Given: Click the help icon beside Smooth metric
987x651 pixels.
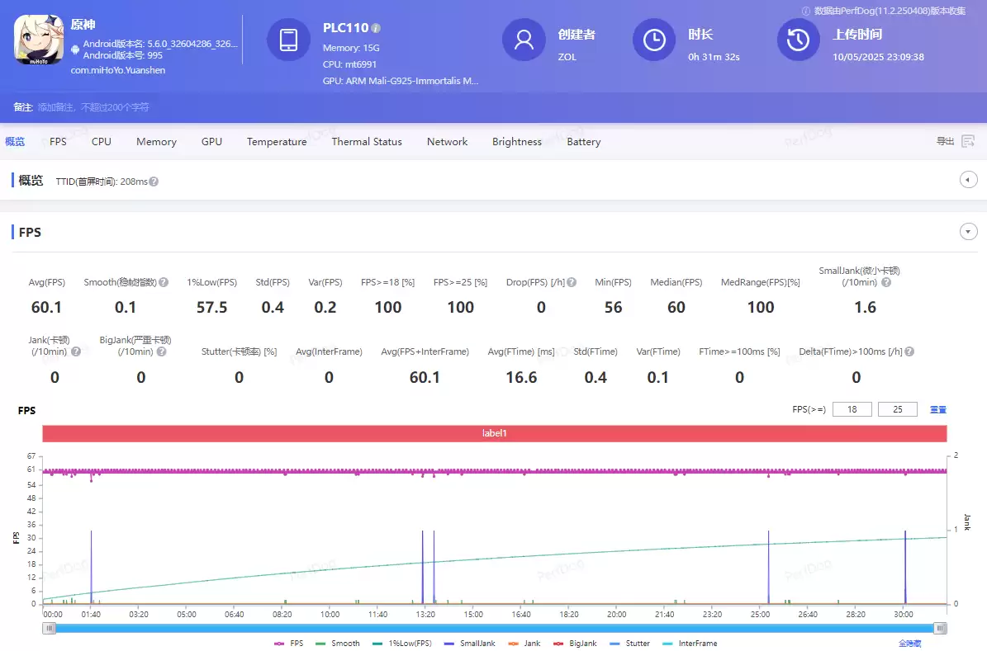Looking at the screenshot, I should tap(164, 282).
